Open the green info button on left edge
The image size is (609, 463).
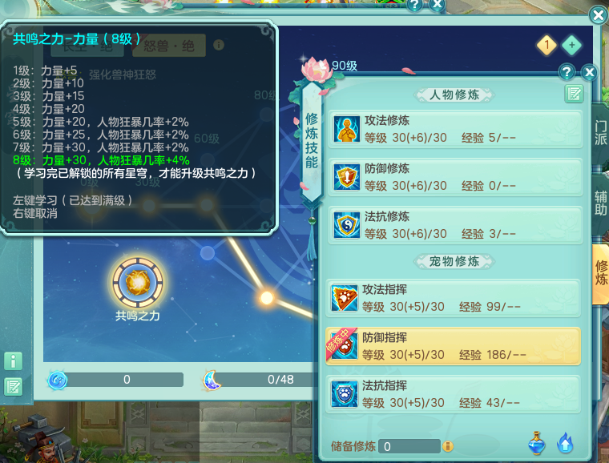point(13,361)
